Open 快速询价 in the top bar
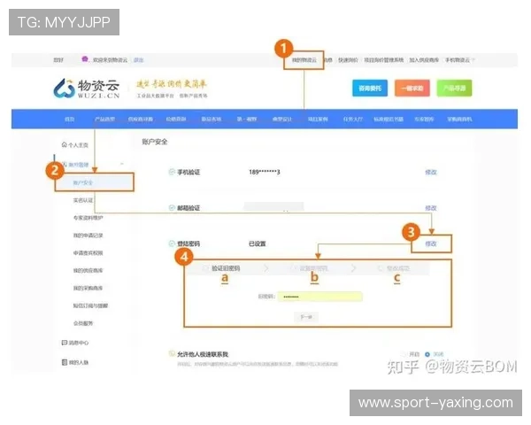This screenshot has height=425, width=531. pos(348,60)
